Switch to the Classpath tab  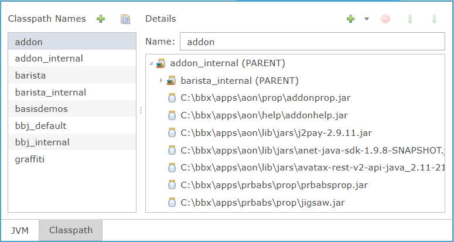[70, 230]
